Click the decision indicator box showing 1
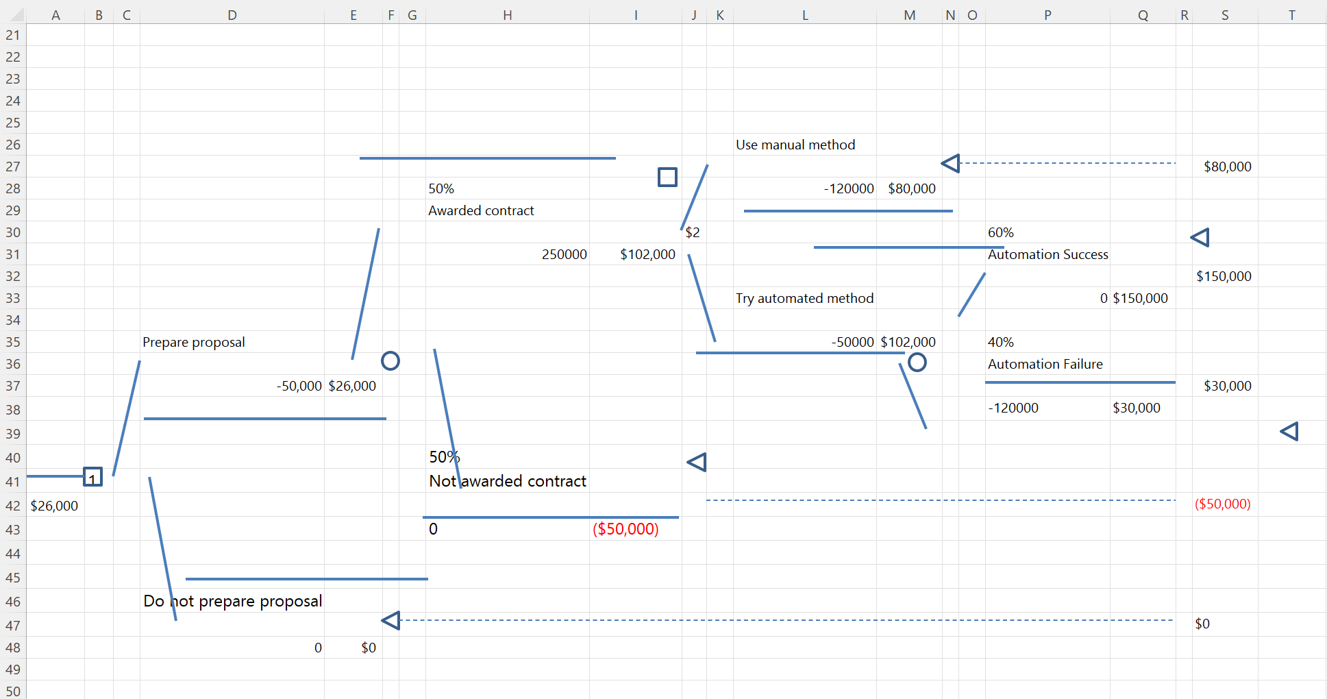 92,476
